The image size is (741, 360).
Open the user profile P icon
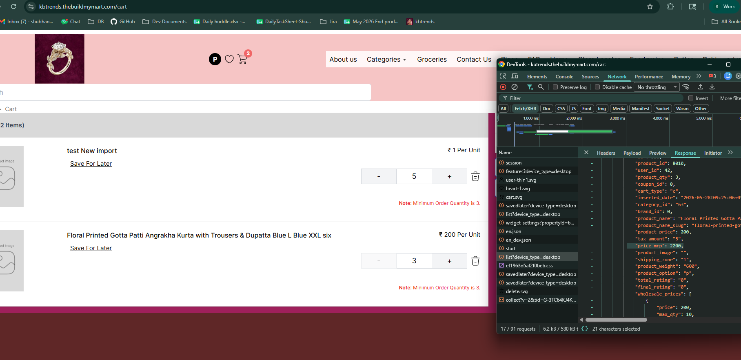pyautogui.click(x=215, y=59)
